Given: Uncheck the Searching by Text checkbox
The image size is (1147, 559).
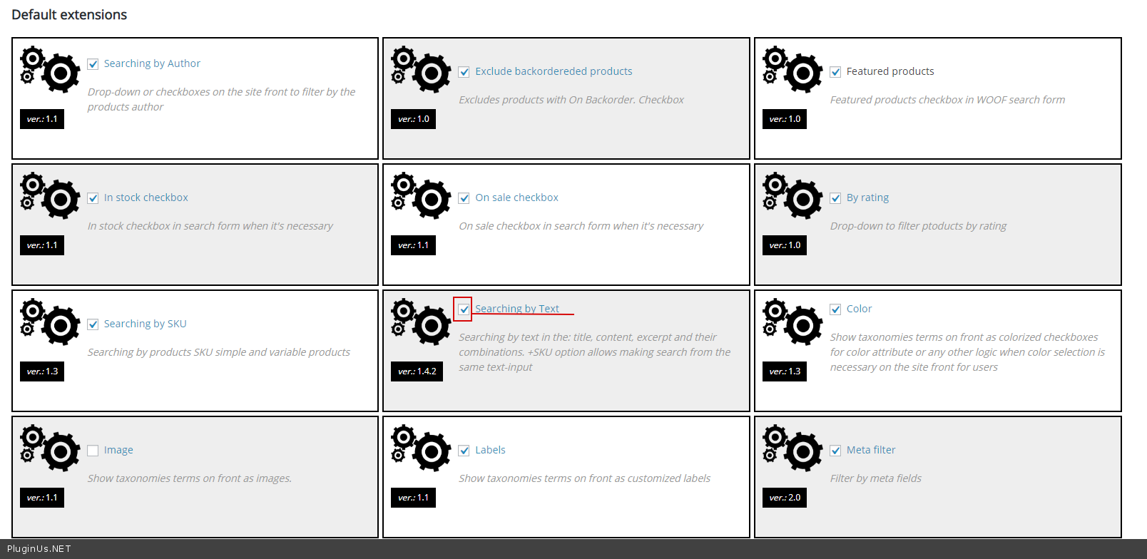Looking at the screenshot, I should 464,309.
